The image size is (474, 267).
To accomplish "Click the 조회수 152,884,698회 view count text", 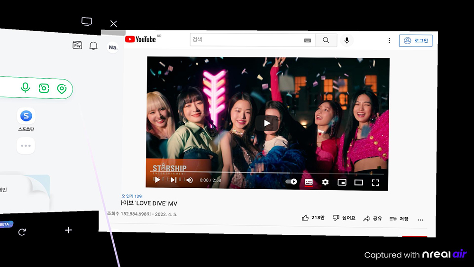I will coord(129,213).
